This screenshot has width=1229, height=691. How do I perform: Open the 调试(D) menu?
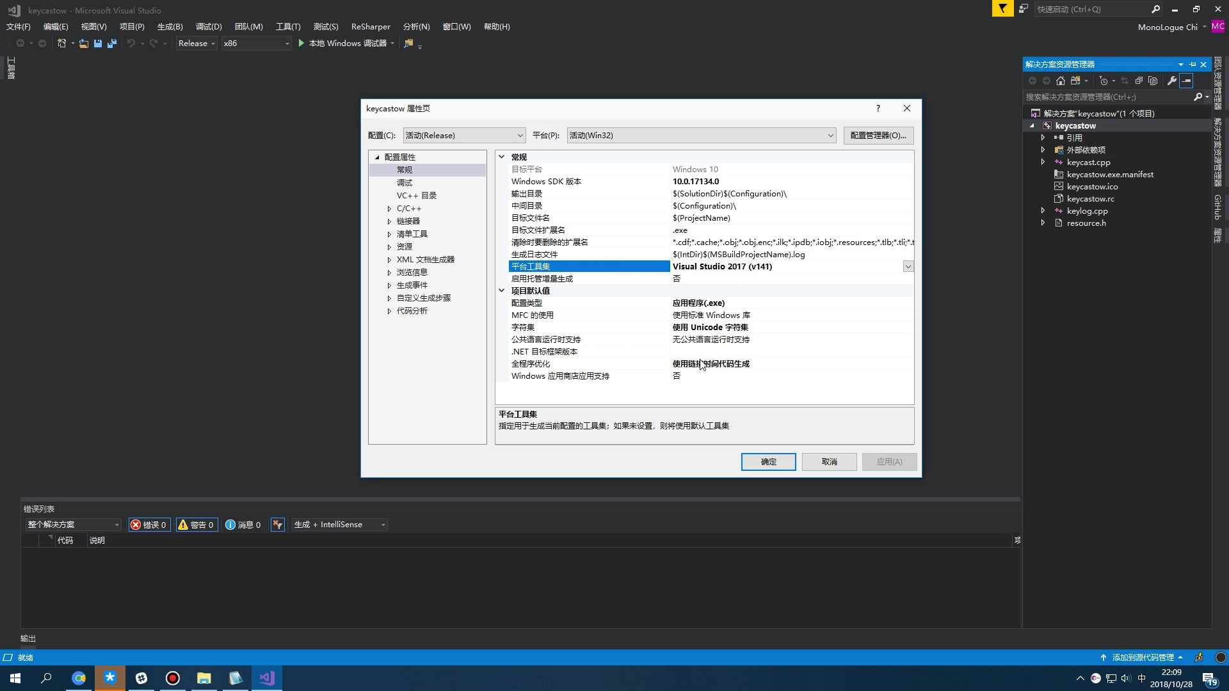209,27
